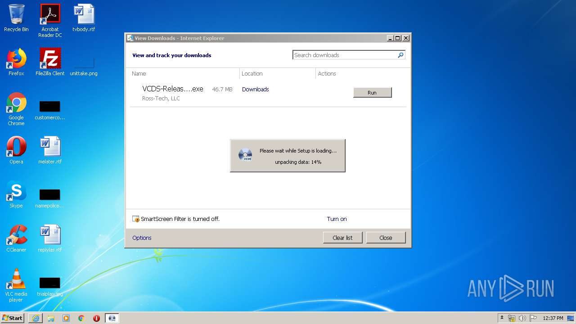Viewport: 576px width, 324px height.
Task: Open download Options link
Action: pyautogui.click(x=142, y=238)
